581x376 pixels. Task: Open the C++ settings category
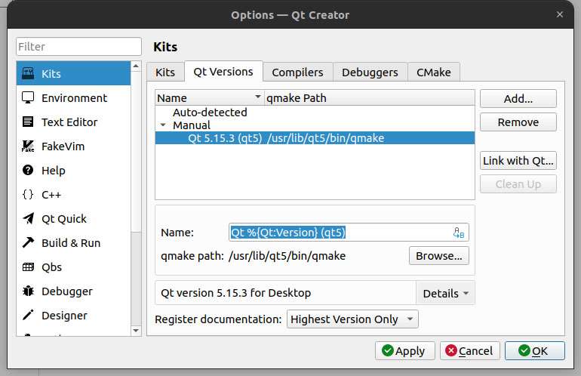coord(51,195)
